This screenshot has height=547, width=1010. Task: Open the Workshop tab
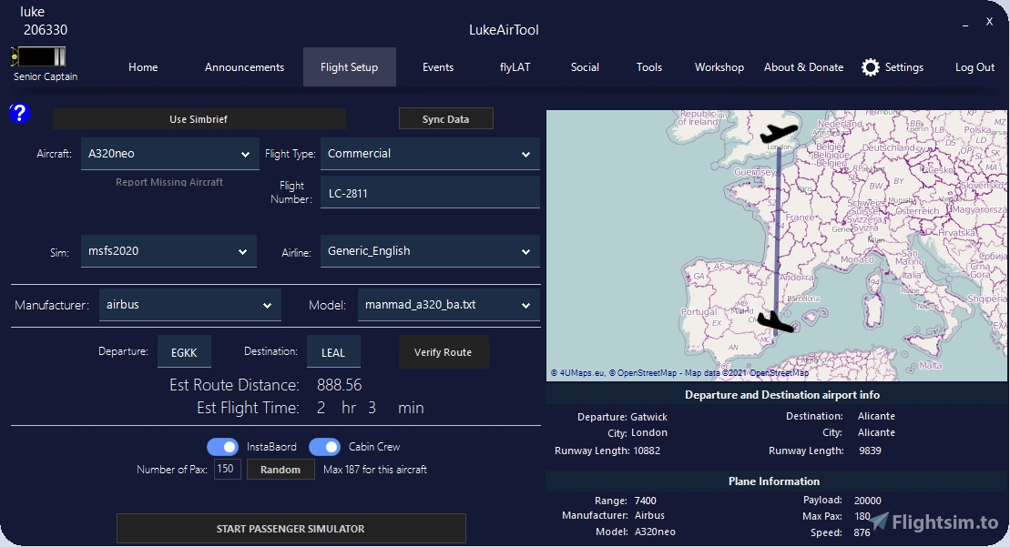click(x=719, y=66)
